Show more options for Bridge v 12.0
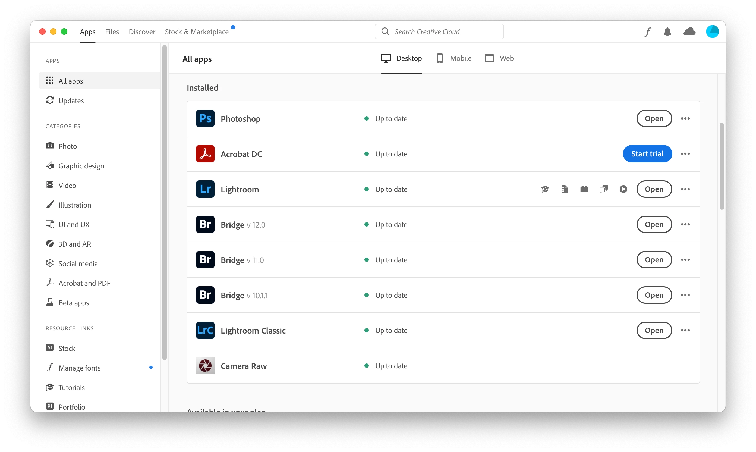Image resolution: width=756 pixels, height=452 pixels. (x=685, y=224)
